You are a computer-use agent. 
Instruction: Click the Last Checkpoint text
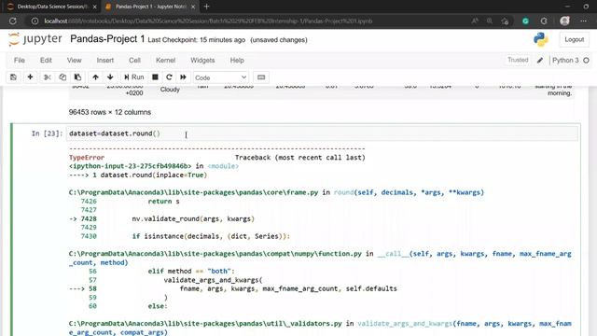[x=197, y=39]
